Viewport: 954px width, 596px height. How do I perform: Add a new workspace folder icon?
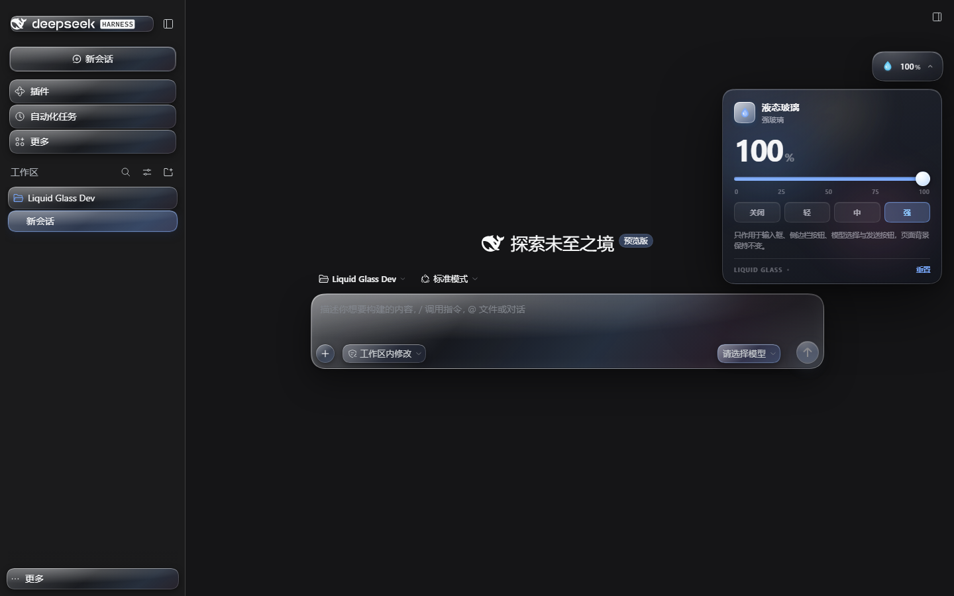[168, 172]
